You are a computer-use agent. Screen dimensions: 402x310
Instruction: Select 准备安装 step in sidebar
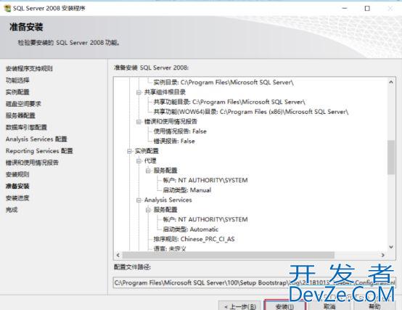click(17, 186)
